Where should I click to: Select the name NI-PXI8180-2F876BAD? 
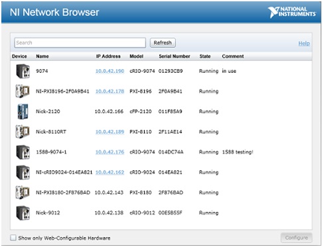coord(63,193)
